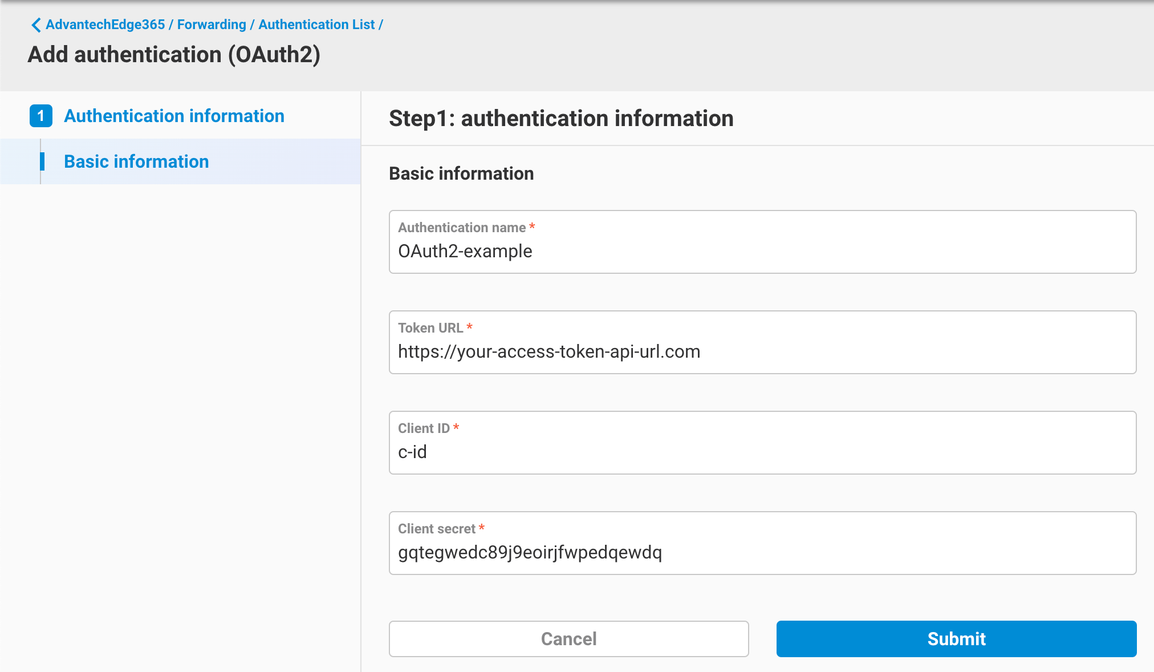This screenshot has height=672, width=1154.
Task: Select the Basic information sidebar entry
Action: tap(136, 161)
